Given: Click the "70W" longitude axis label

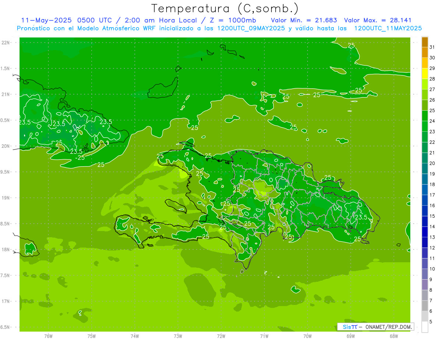Looking at the screenshot, I should [x=308, y=336].
